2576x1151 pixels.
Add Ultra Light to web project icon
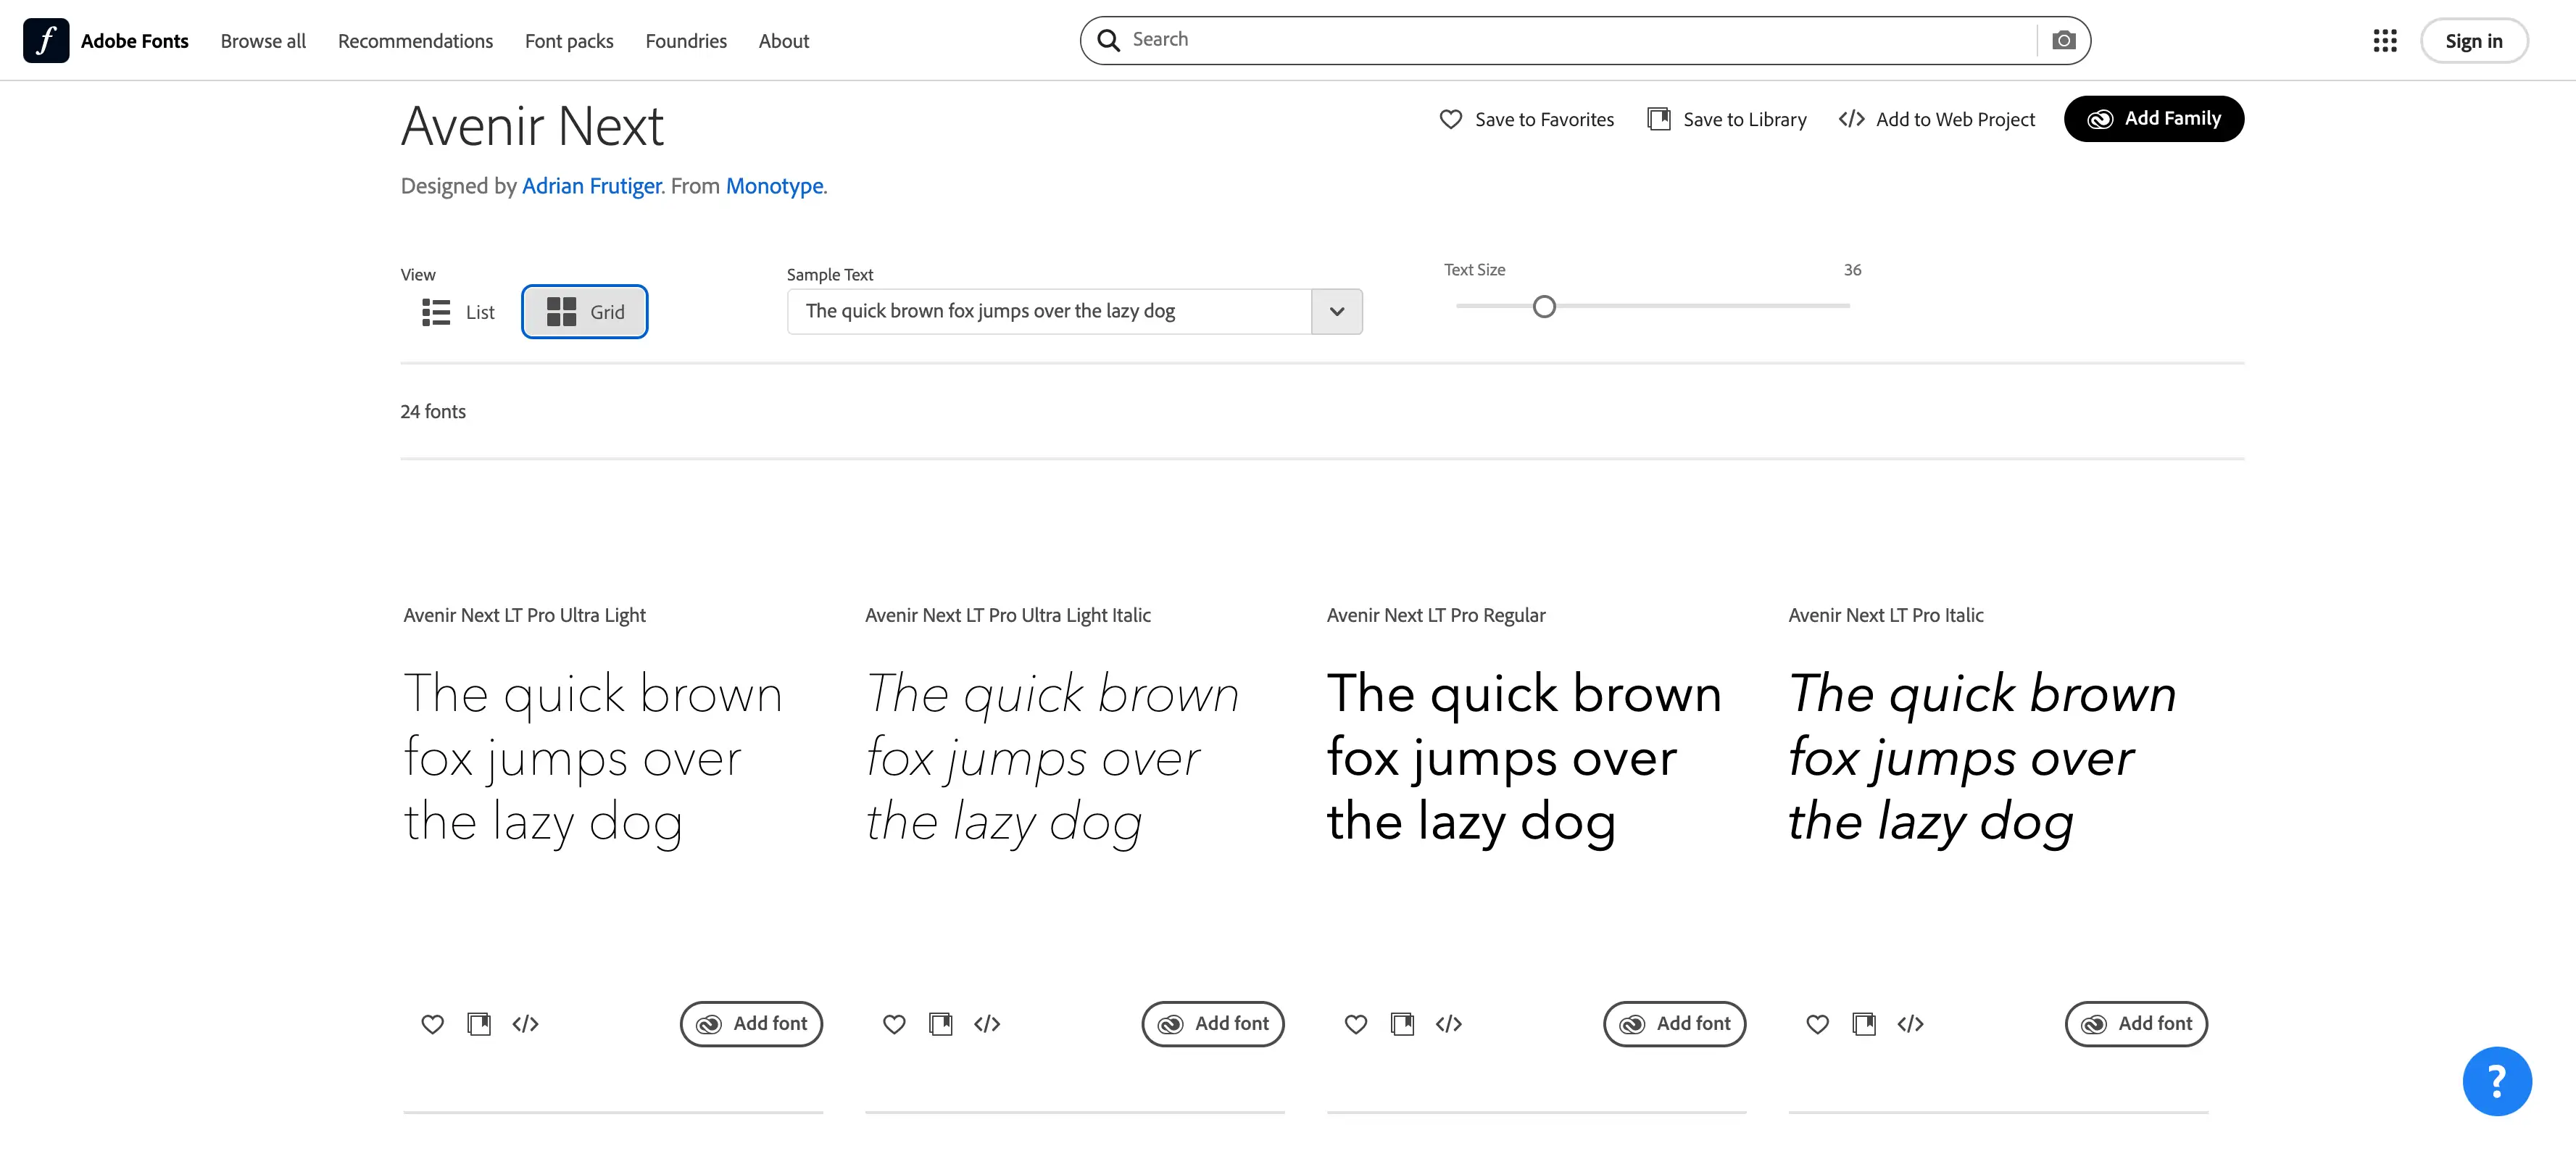[x=525, y=1024]
